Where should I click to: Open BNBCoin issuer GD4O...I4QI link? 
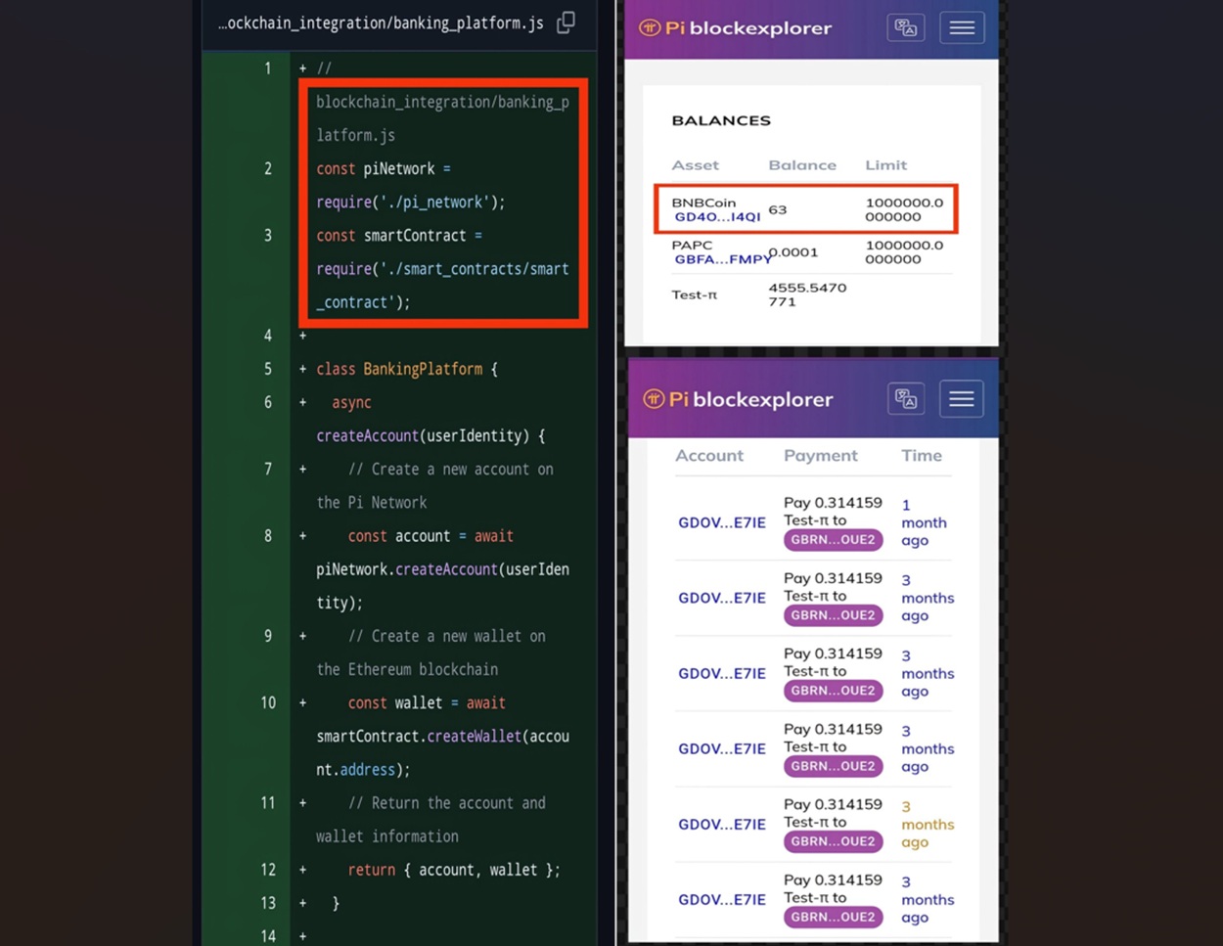[x=717, y=217]
